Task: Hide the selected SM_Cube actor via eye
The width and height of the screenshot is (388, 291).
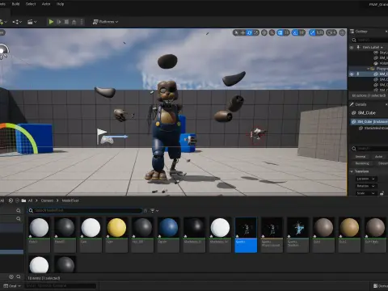Action: 352,74
